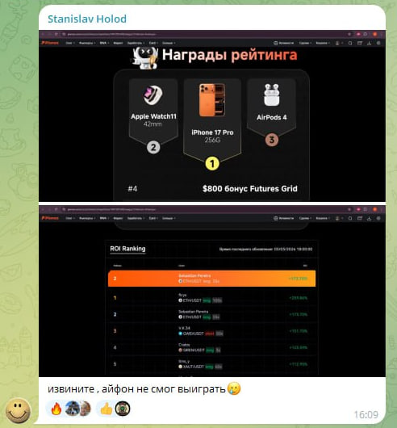Screen dimensions: 397x428
Task: Click the highlighted orange Sebastian Pereira row
Action: [212, 279]
